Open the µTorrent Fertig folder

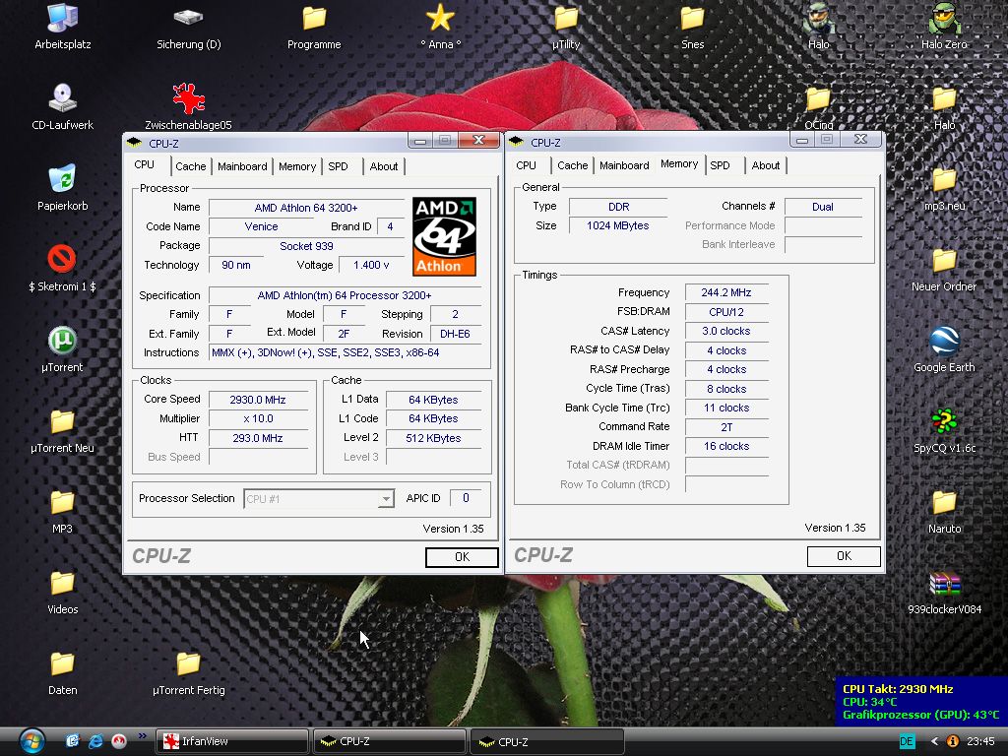188,672
